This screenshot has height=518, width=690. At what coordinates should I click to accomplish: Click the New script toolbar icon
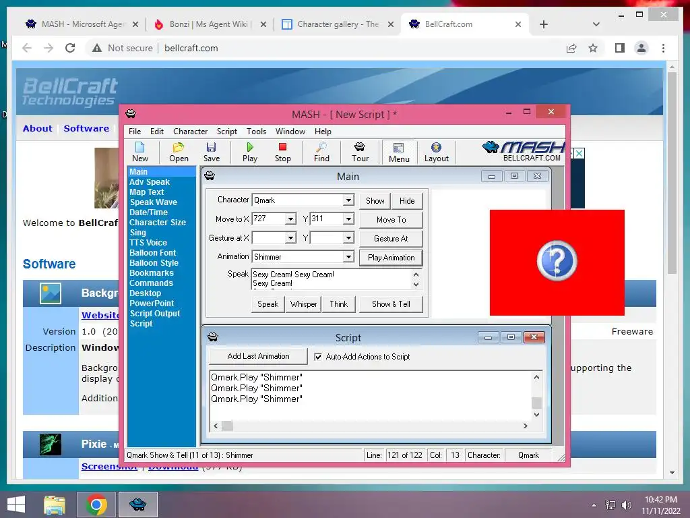tap(140, 152)
